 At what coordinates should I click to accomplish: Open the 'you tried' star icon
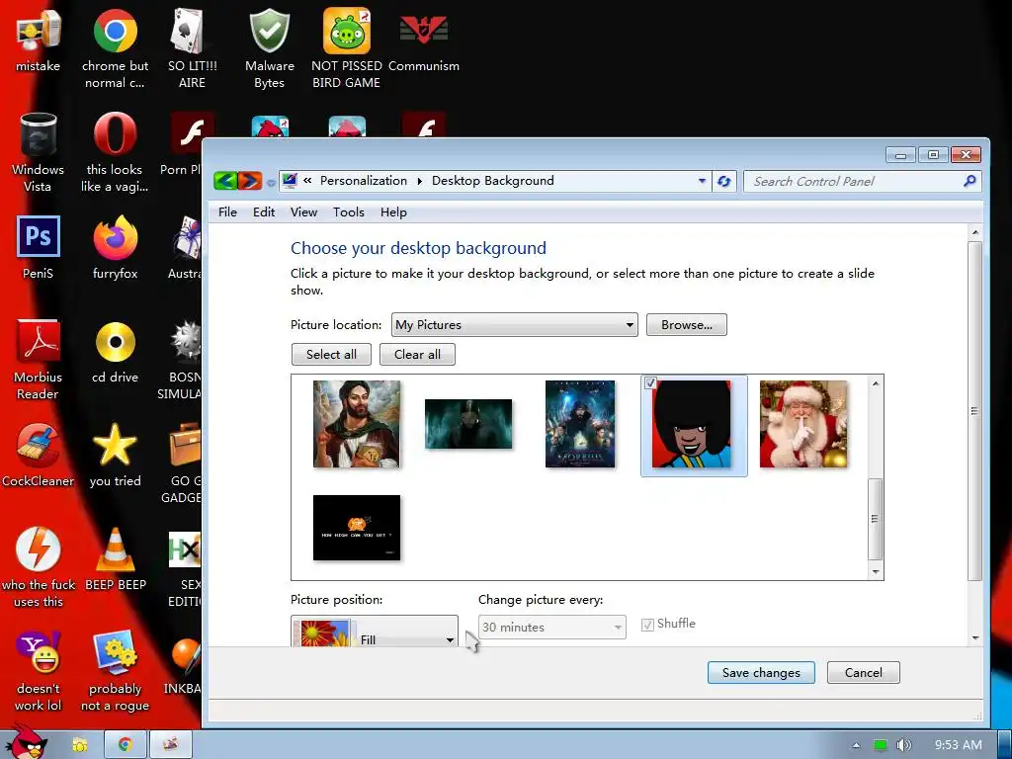click(115, 456)
